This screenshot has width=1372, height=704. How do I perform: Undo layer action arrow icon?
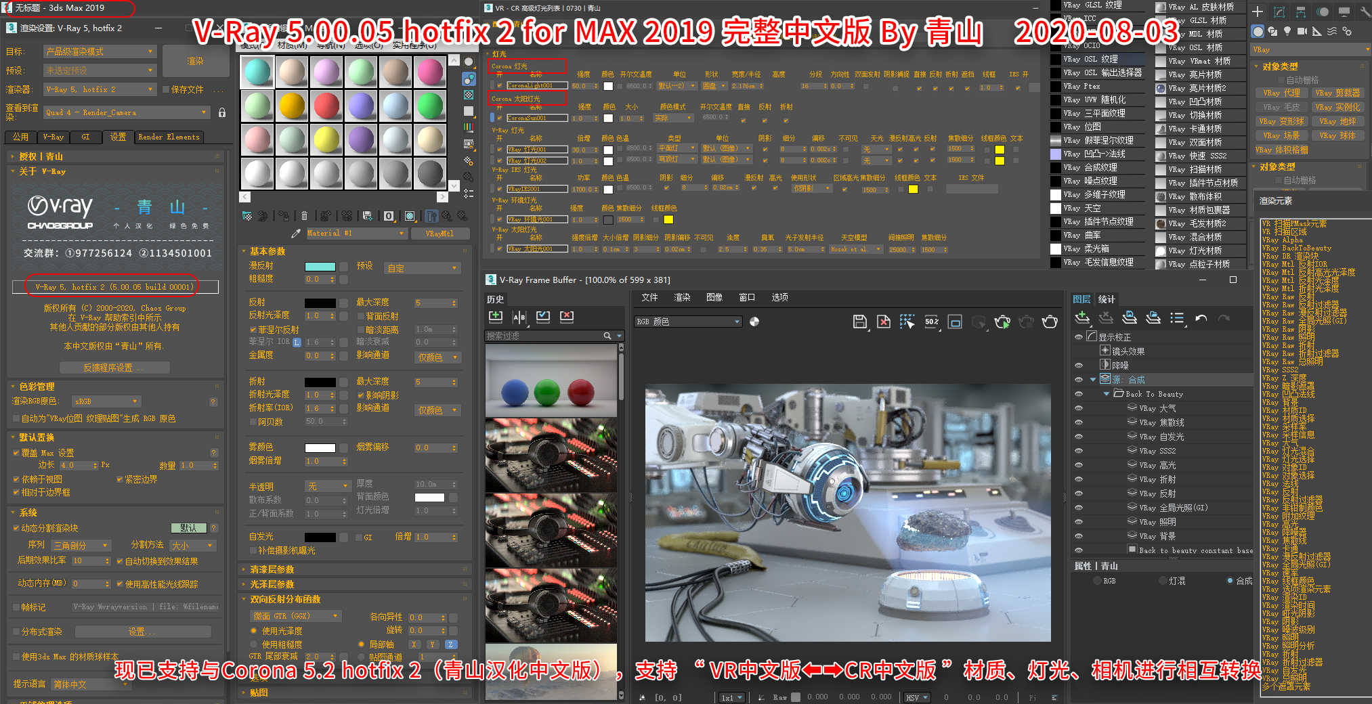1201,317
